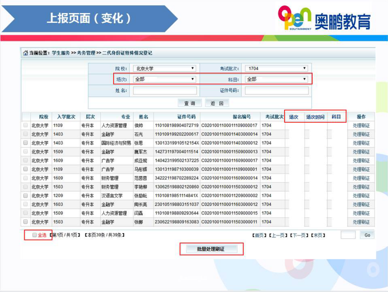Screen dimensions: 388x292
Task: Open 处理刷证 for student 陶长亮
Action: [361, 204]
